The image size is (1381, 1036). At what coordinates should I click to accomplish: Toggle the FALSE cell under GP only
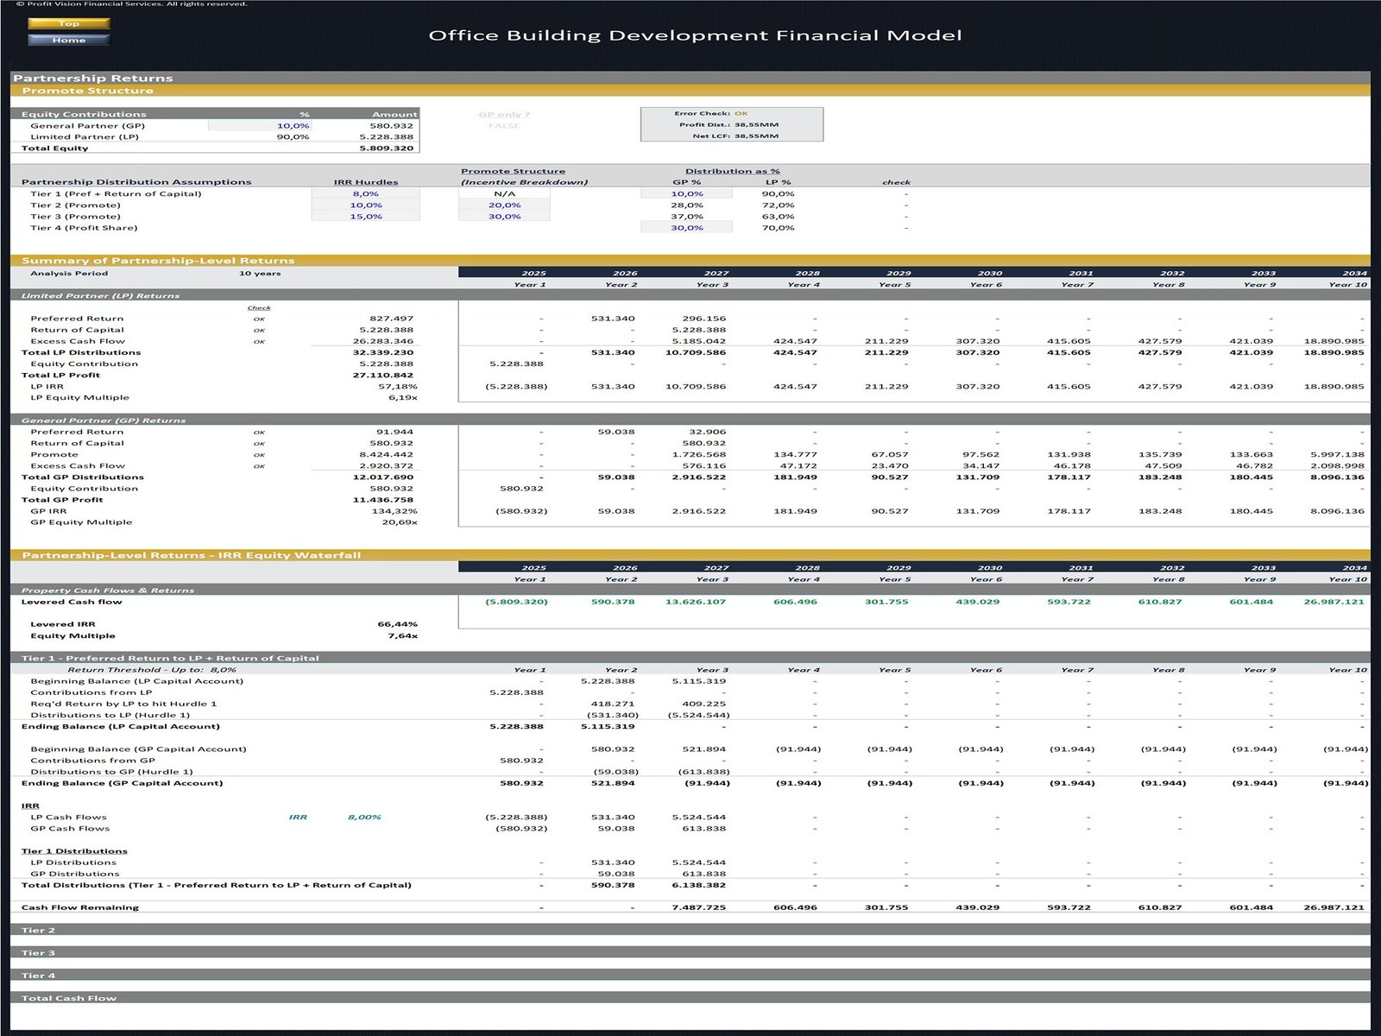coord(504,126)
